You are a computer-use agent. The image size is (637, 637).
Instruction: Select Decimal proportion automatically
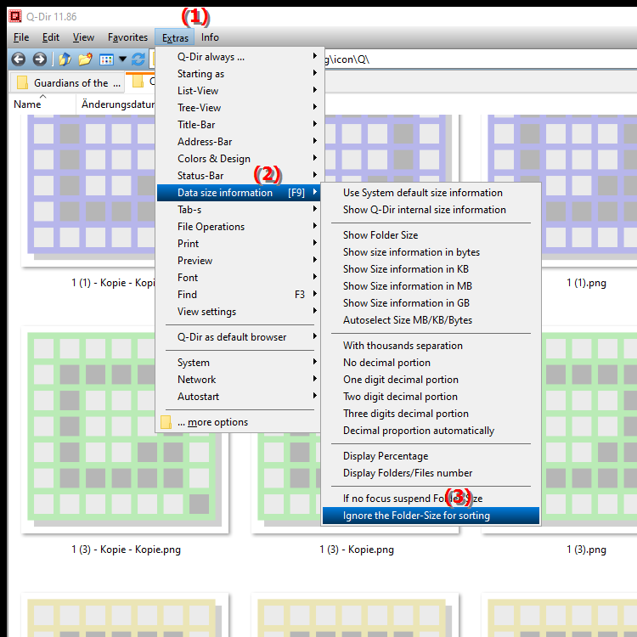pyautogui.click(x=431, y=431)
